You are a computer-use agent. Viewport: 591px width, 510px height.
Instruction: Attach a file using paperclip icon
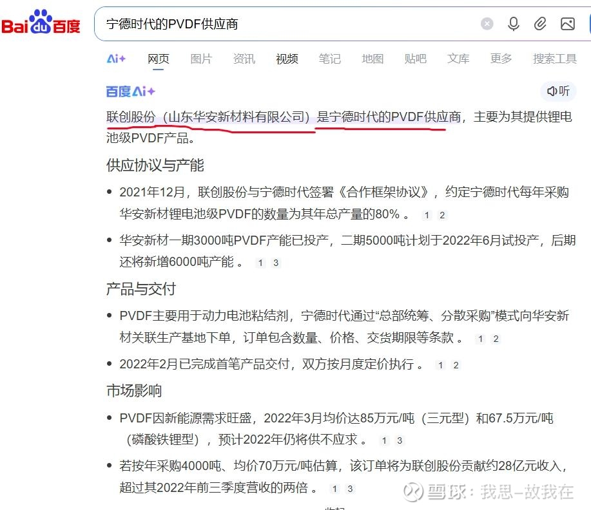[540, 24]
